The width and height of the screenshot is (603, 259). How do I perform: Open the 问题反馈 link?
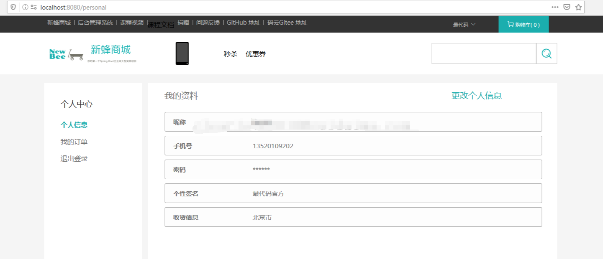[208, 23]
